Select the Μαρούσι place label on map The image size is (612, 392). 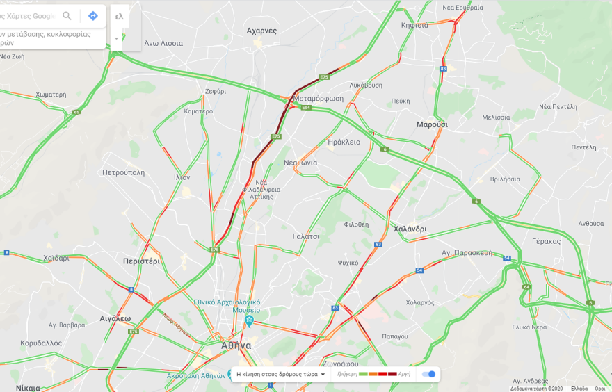pos(432,125)
